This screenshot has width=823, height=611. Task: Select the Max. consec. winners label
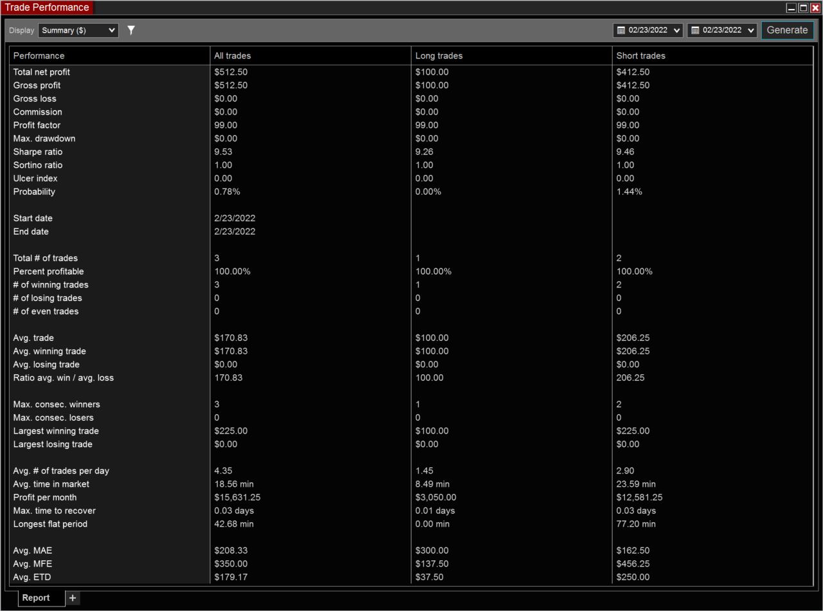[x=57, y=405]
